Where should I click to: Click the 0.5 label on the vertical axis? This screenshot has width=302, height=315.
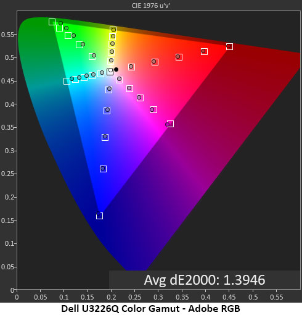(x=9, y=57)
